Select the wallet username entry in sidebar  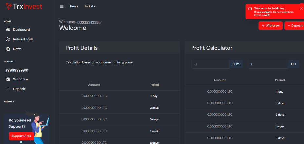(x=17, y=70)
